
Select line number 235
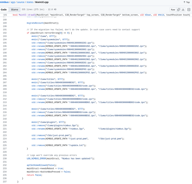point(5,175)
